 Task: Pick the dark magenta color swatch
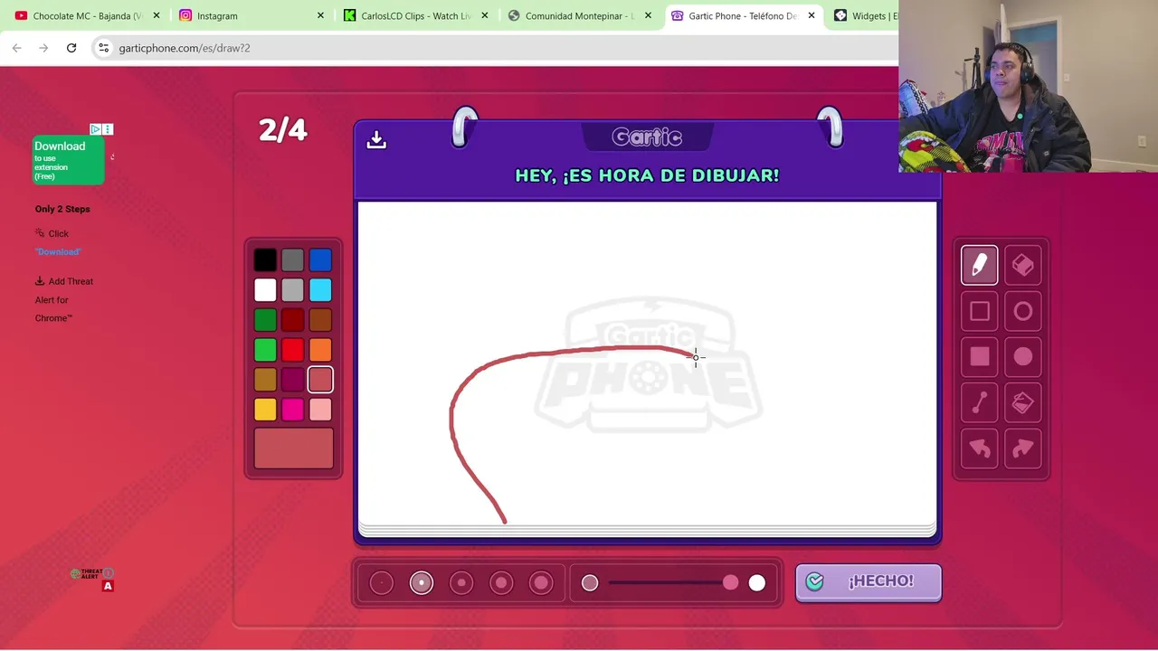pyautogui.click(x=292, y=380)
